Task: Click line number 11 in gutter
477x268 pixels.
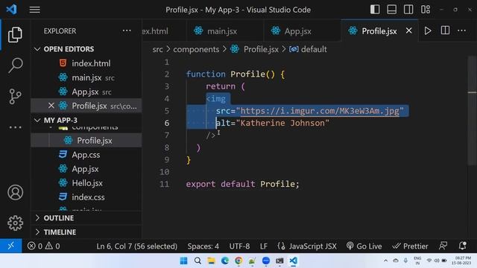Action: (164, 184)
